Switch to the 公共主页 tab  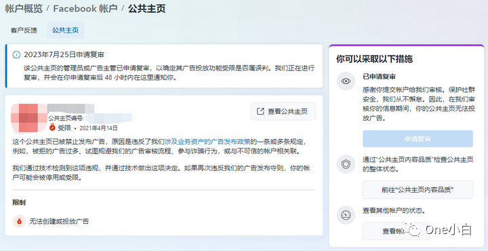point(65,31)
